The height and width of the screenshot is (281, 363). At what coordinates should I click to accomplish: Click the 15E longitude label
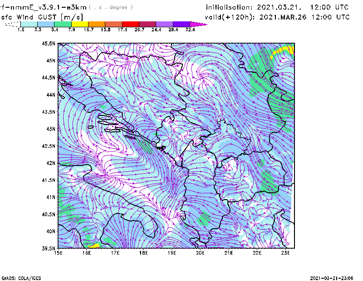tap(58, 253)
